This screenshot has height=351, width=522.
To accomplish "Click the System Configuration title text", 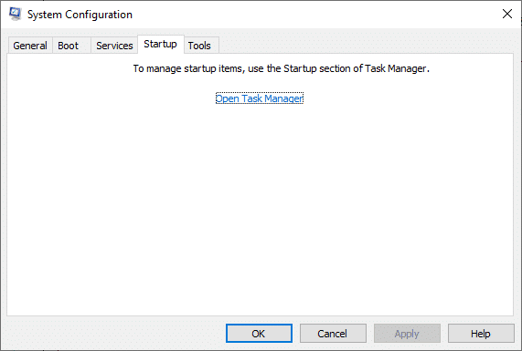I will tap(80, 15).
